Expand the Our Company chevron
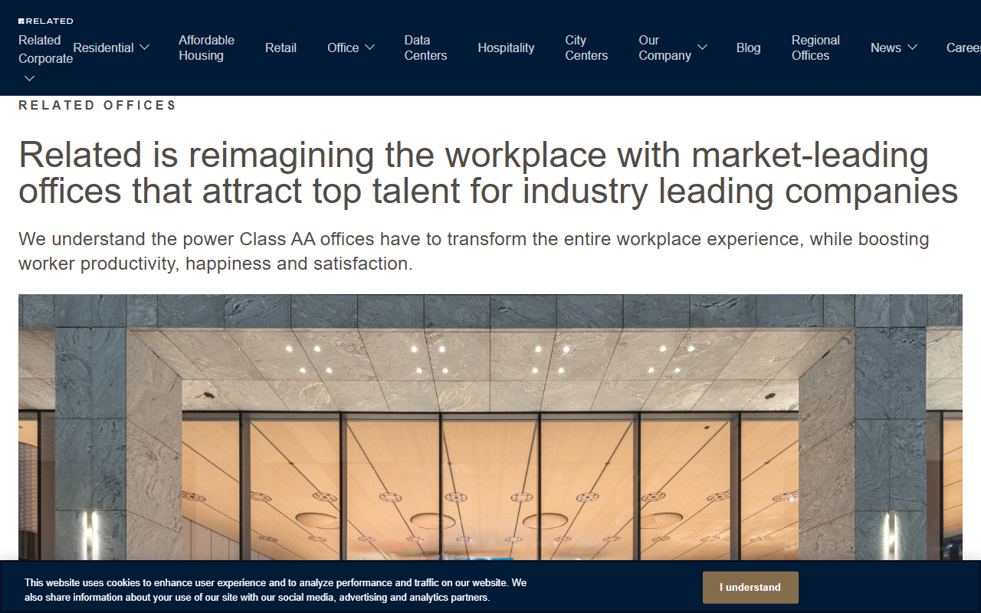The image size is (981, 613). click(702, 48)
